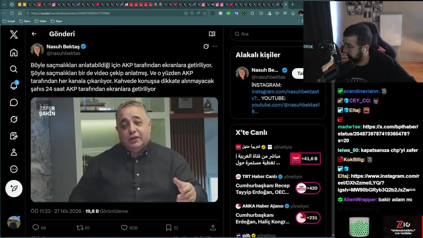Open account avatar at sidebar bottom
Screen dimensions: 423x238
pos(14,222)
